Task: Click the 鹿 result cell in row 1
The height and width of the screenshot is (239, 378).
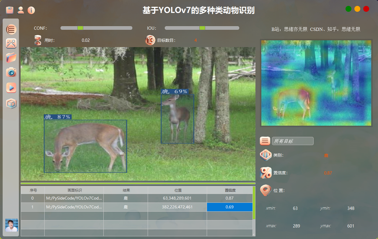Action: [126, 207]
